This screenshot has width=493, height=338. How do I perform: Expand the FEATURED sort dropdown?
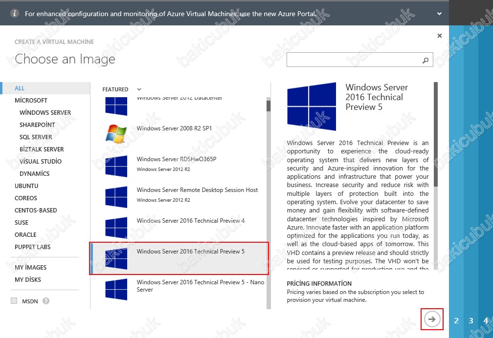tap(139, 89)
